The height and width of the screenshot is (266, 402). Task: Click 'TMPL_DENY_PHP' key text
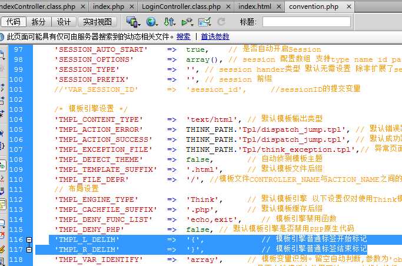pyautogui.click(x=89, y=230)
